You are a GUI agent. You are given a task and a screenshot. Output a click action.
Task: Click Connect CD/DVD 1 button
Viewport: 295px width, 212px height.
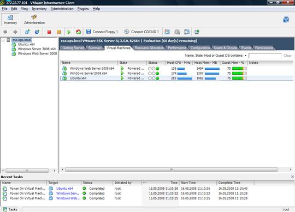click(x=141, y=32)
